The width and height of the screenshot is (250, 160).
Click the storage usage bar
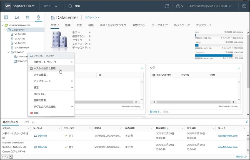[219, 56]
